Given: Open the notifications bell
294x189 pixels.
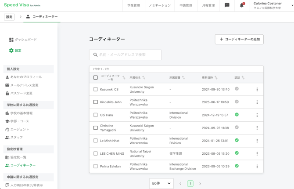Looking at the screenshot, I should point(241,6).
